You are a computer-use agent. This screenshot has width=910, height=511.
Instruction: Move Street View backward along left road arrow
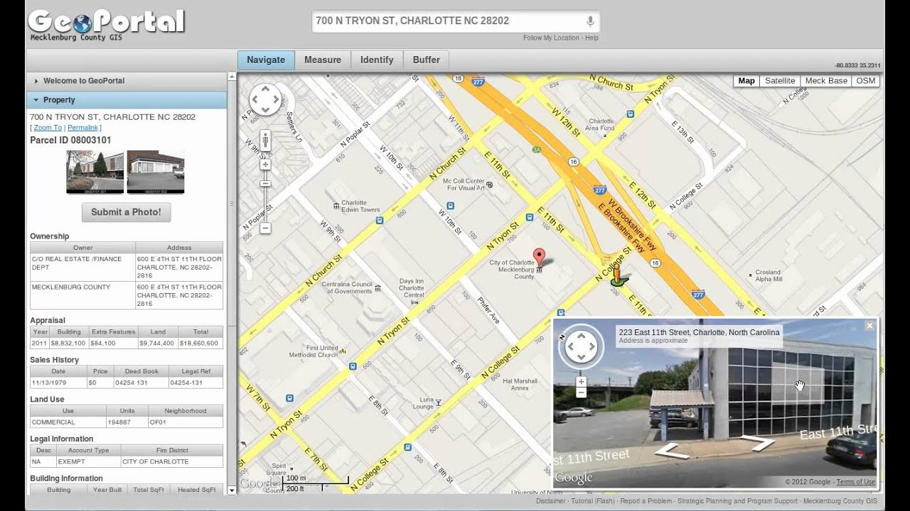[672, 451]
